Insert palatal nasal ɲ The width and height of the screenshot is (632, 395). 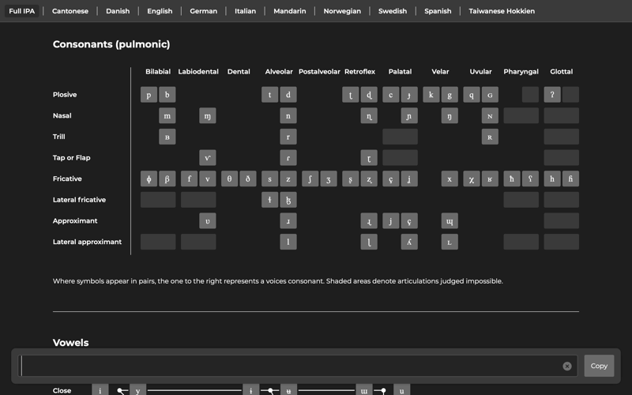409,115
